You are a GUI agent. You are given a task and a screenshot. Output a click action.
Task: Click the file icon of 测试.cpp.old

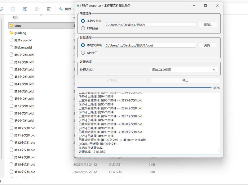click(x=11, y=40)
